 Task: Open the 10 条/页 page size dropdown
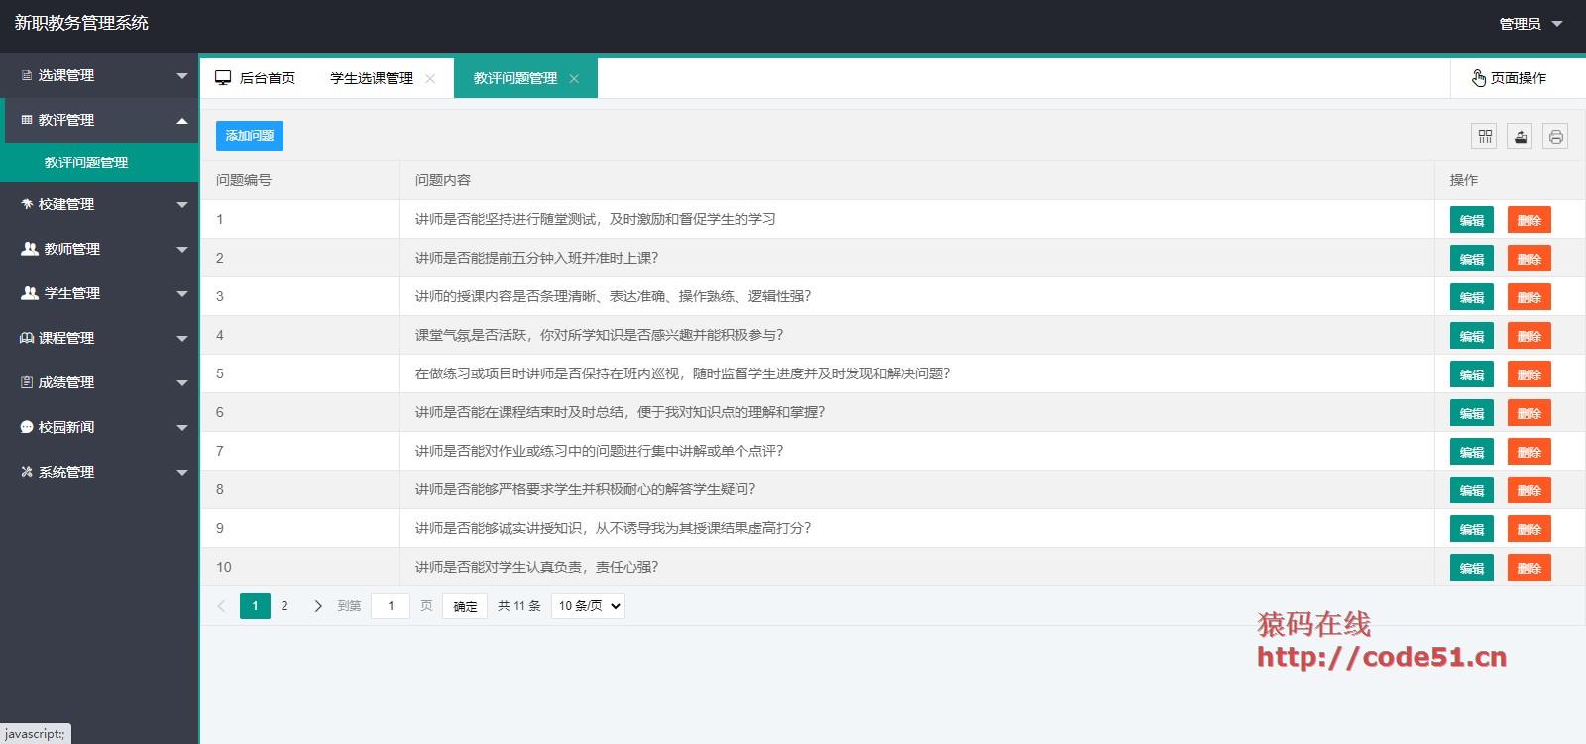coord(588,606)
